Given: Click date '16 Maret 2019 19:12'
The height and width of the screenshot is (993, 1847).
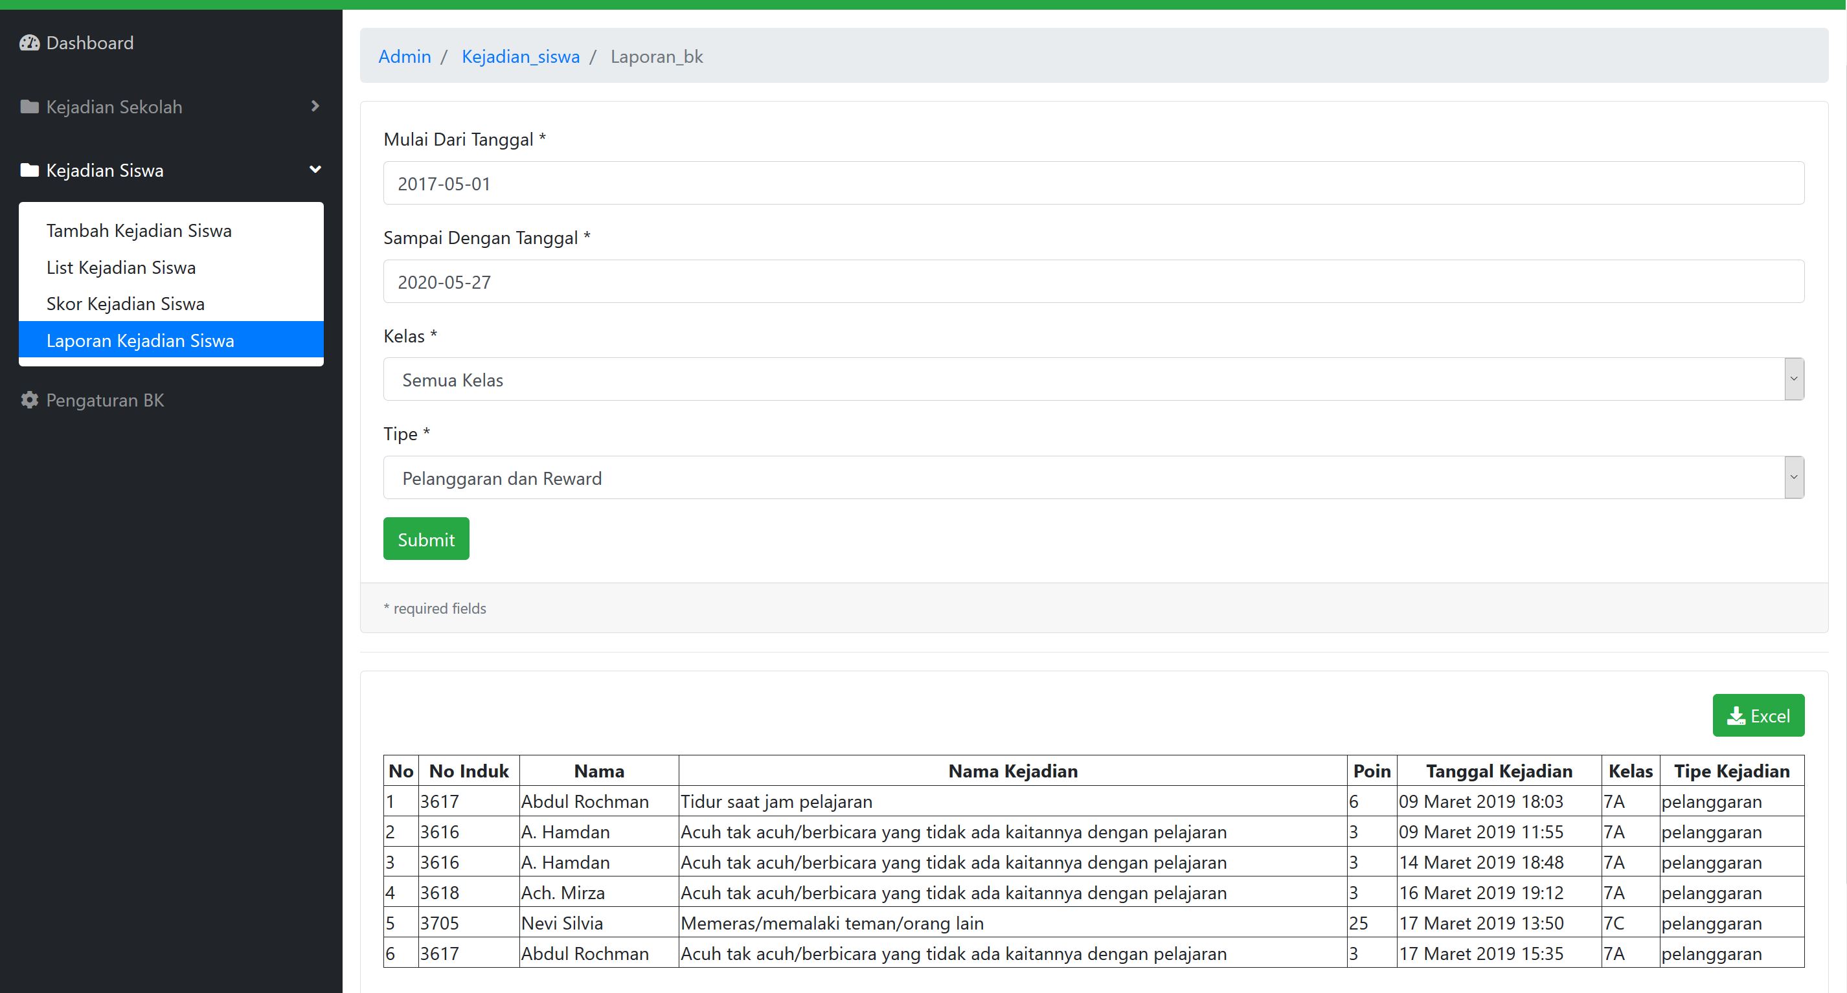Looking at the screenshot, I should pos(1480,893).
